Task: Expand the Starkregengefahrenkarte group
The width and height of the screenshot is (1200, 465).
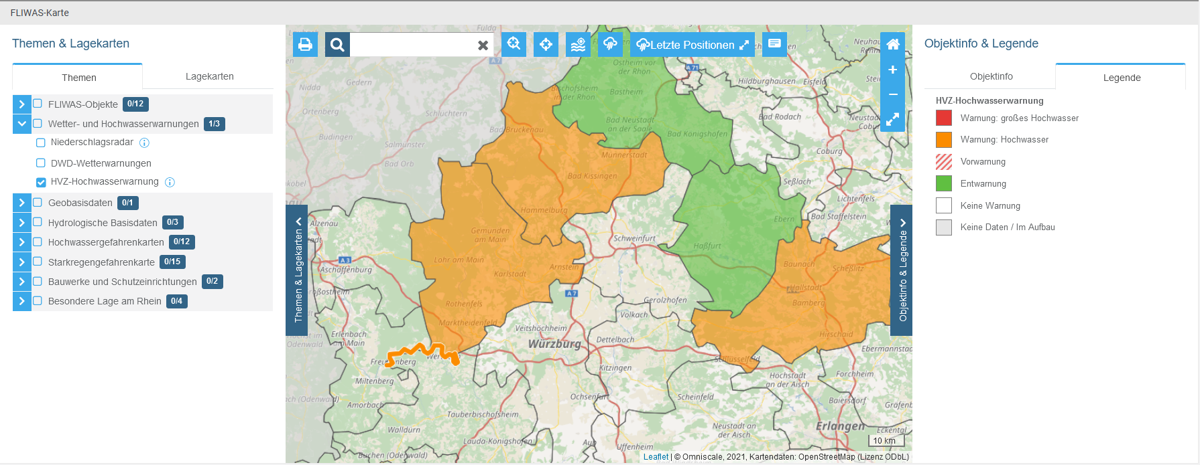Action: pyautogui.click(x=21, y=262)
